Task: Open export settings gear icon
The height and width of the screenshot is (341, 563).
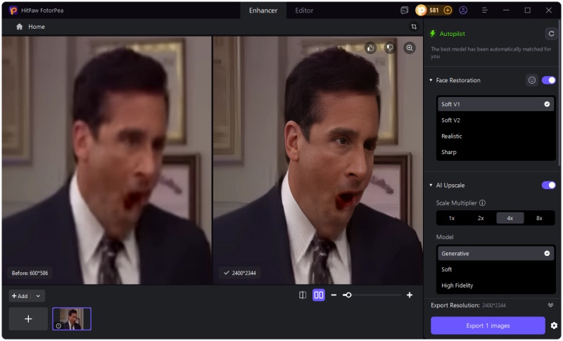Action: [554, 326]
